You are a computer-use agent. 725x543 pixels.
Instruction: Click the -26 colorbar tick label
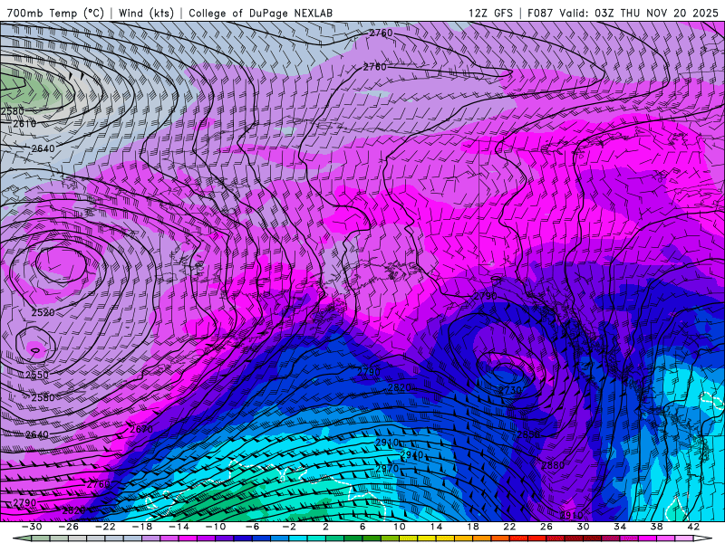click(x=69, y=527)
